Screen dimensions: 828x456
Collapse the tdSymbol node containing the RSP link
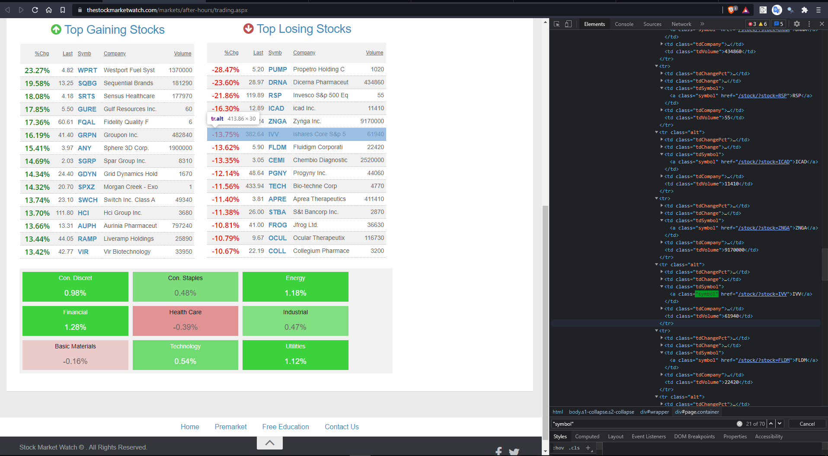[x=662, y=88]
